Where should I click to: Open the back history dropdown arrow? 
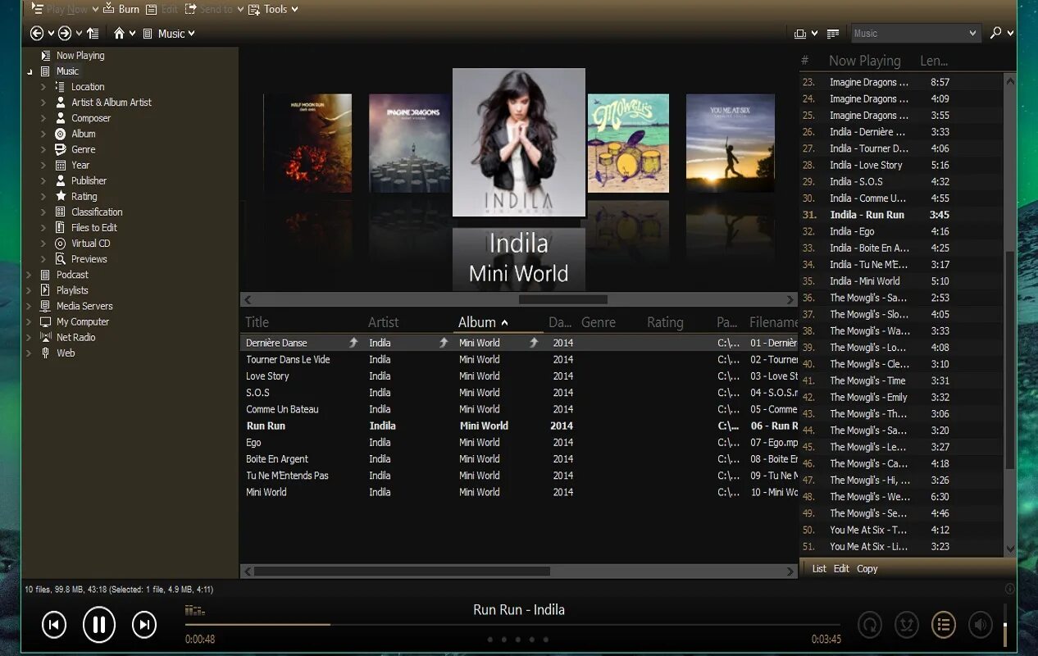[x=51, y=34]
